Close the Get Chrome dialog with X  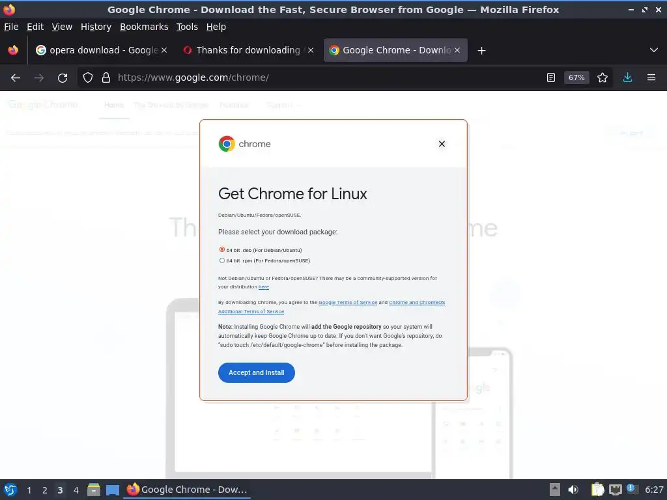click(442, 144)
